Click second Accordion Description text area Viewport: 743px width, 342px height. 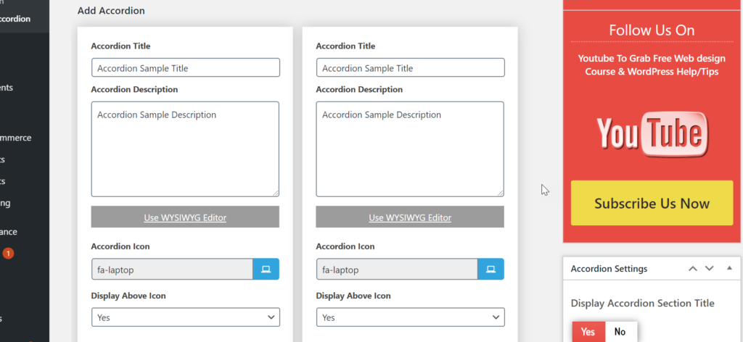click(x=410, y=149)
